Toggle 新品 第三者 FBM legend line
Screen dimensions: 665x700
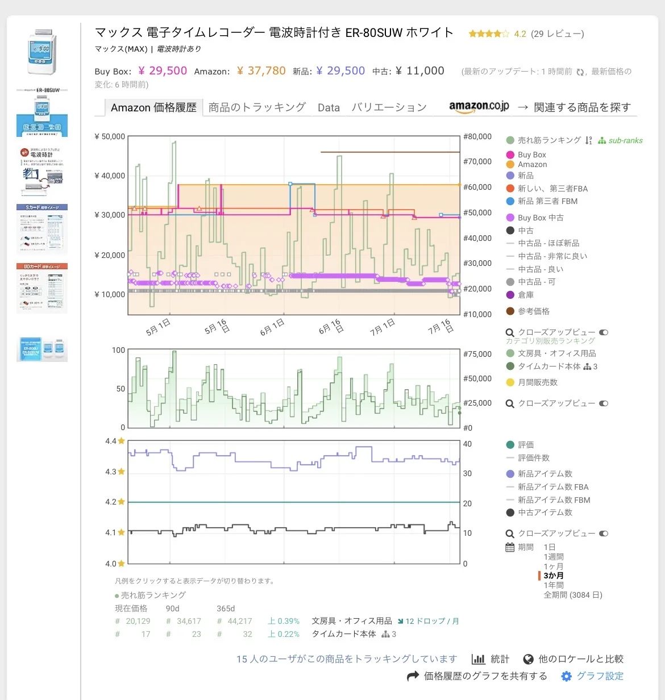point(542,201)
